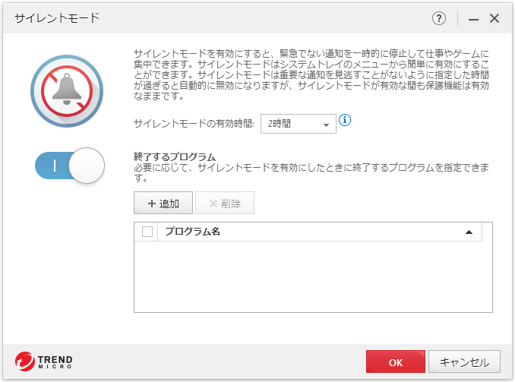Open the 2時間 duration dropdown
This screenshot has width=515, height=382.
tap(298, 124)
